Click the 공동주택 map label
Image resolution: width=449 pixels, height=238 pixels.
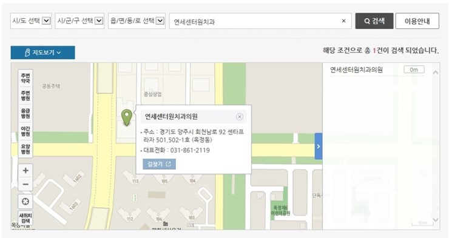click(51, 86)
